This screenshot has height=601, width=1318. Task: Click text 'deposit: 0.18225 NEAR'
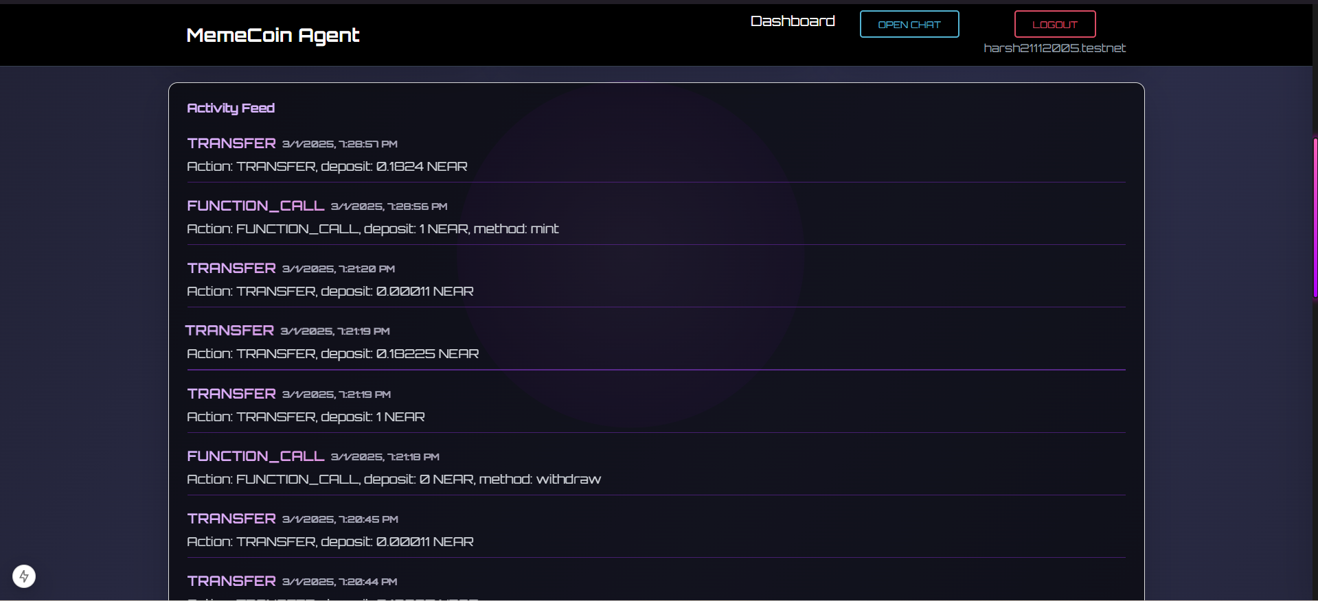coord(400,354)
